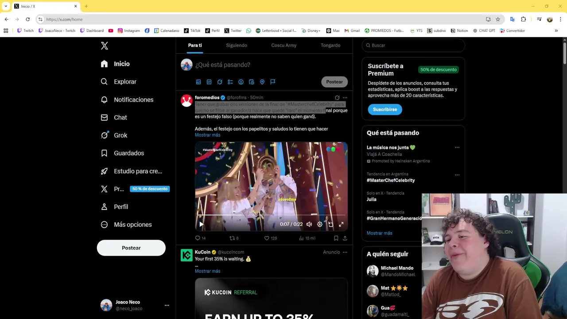
Task: Schedule the post via calendar icon
Action: (x=252, y=82)
